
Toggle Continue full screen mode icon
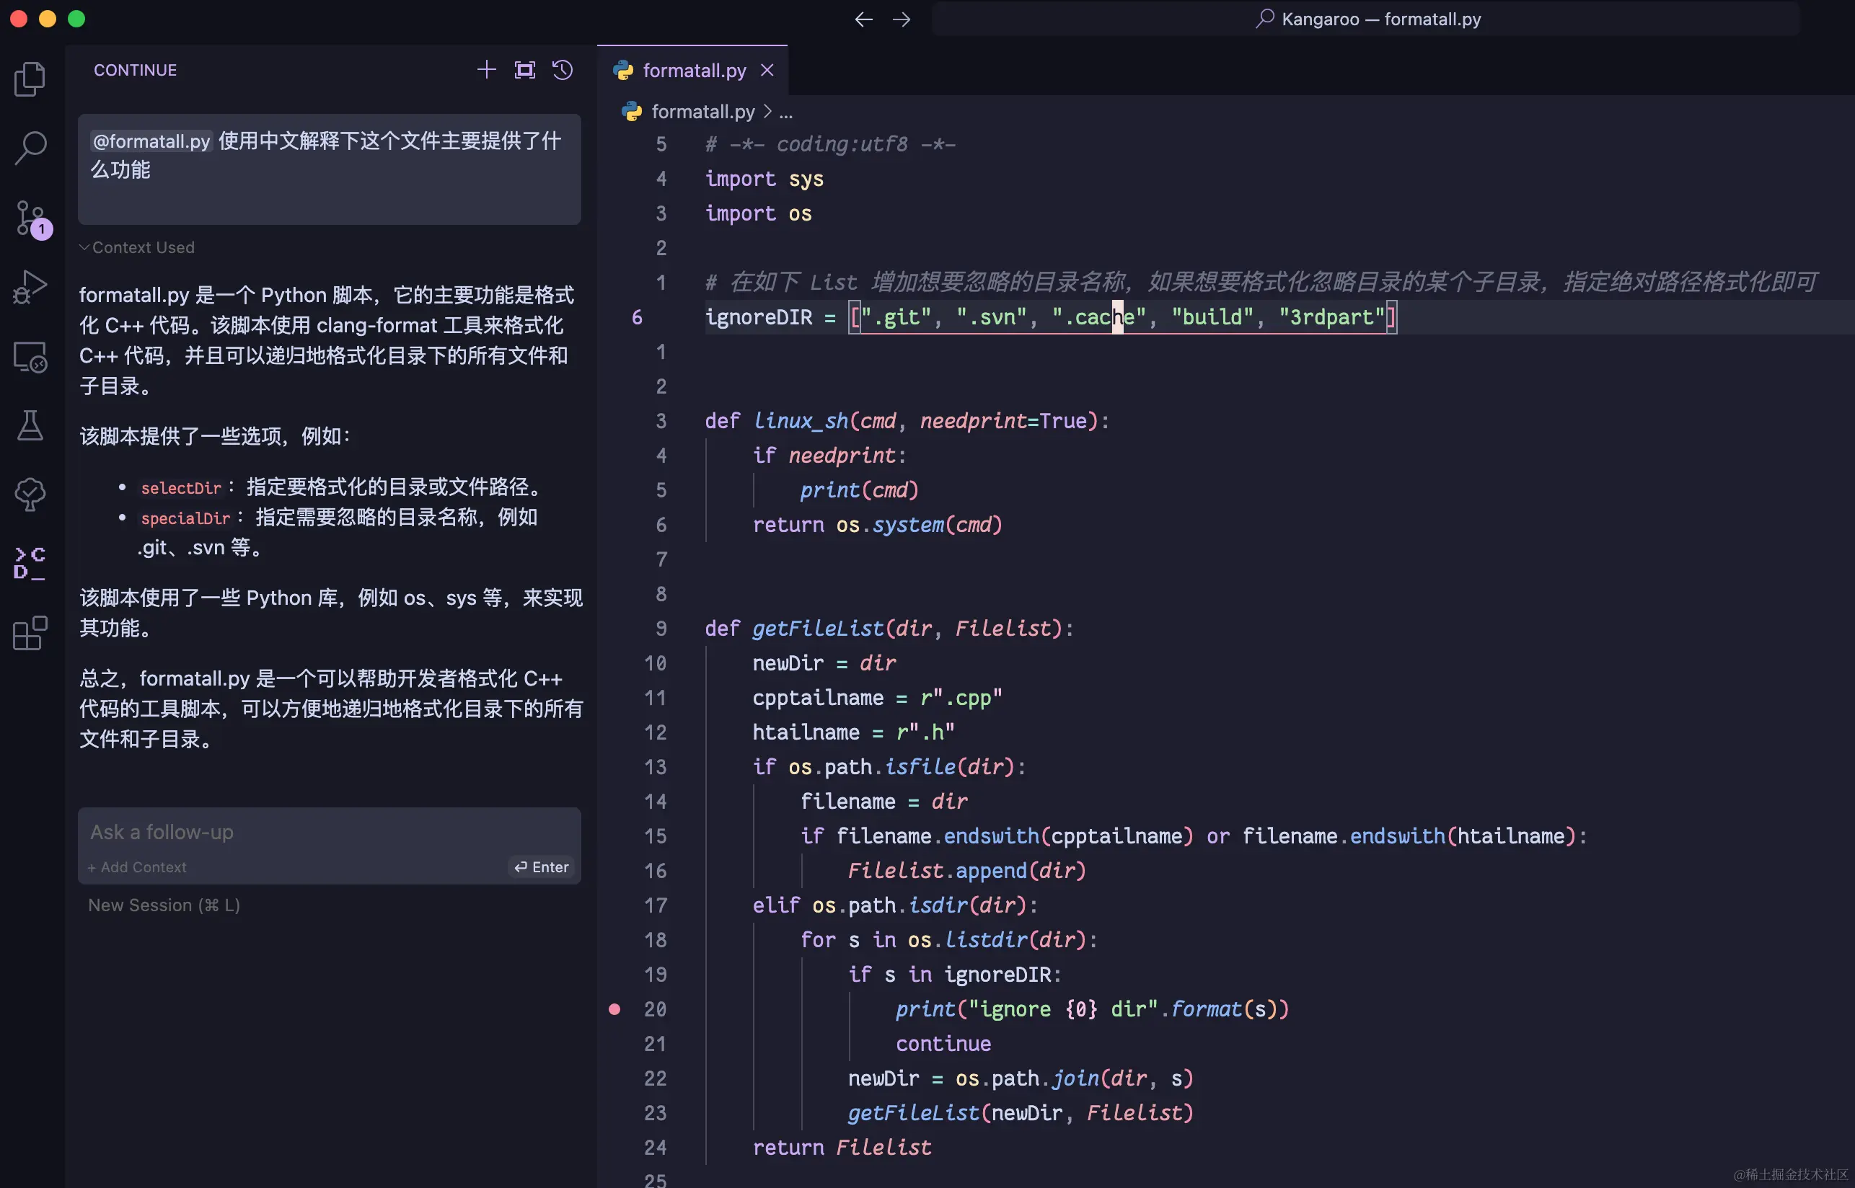point(525,69)
